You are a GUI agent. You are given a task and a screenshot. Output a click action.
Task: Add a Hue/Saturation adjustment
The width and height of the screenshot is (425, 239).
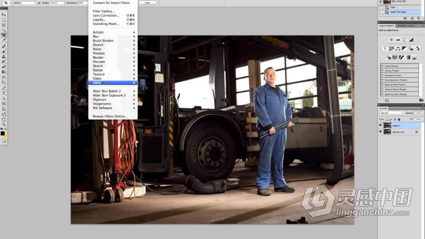pos(391,48)
